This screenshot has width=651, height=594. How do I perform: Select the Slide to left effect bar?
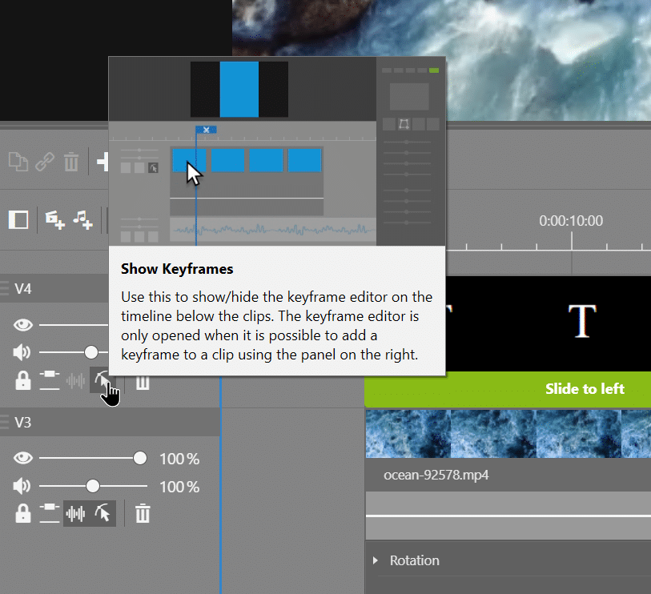pyautogui.click(x=508, y=389)
